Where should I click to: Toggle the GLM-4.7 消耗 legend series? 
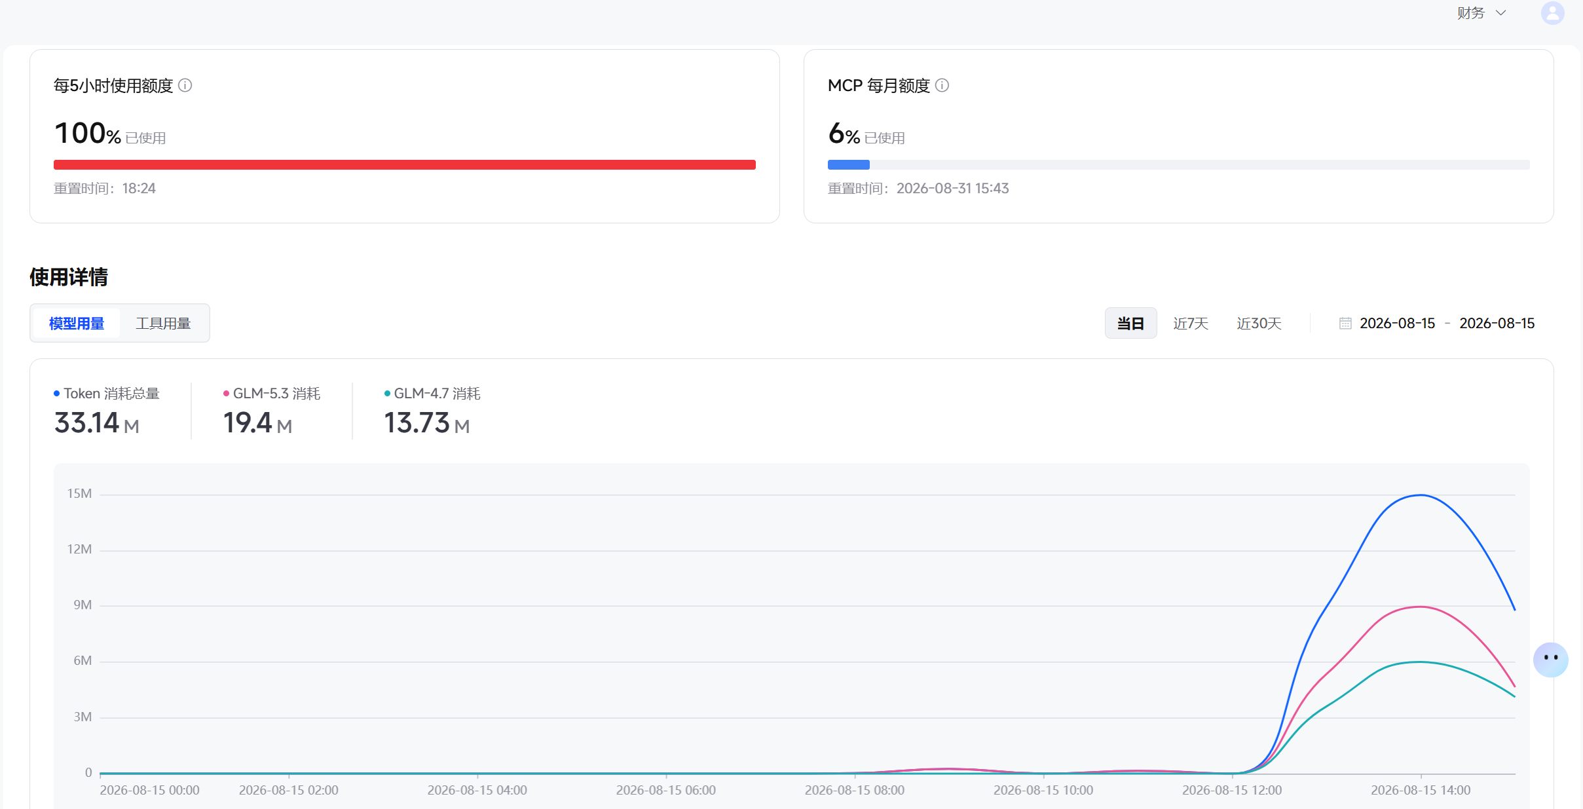tap(432, 393)
